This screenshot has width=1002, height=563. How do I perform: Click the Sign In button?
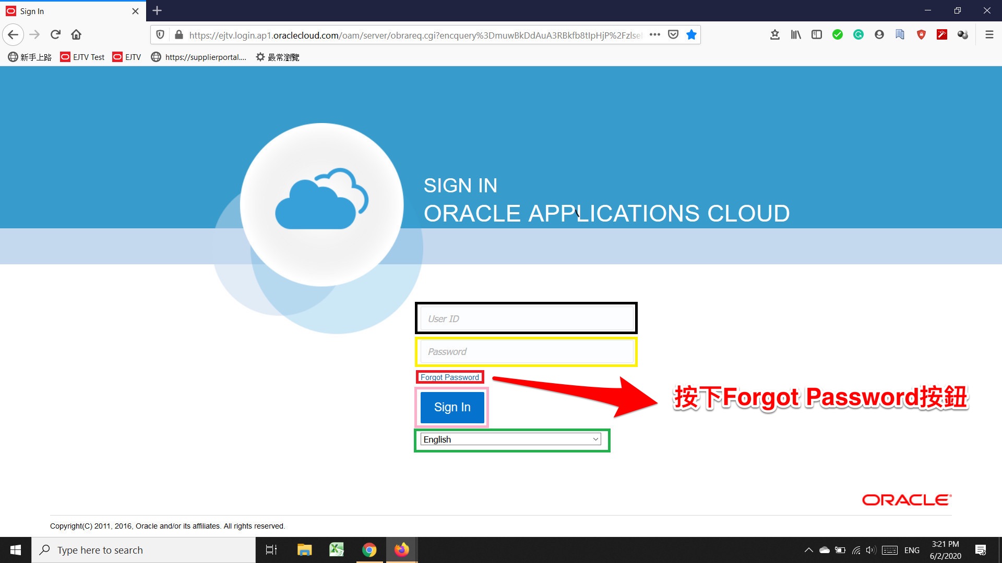[452, 407]
